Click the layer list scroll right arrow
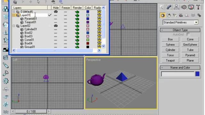 coord(99,50)
